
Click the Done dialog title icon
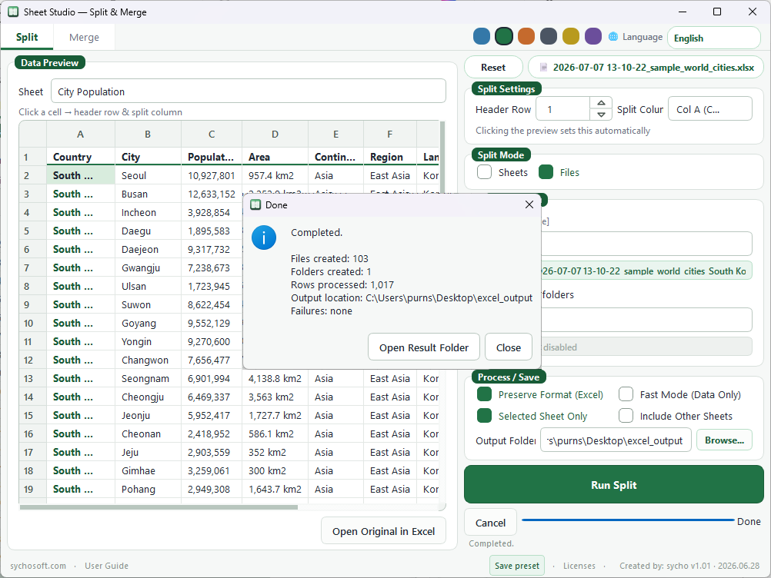[255, 204]
